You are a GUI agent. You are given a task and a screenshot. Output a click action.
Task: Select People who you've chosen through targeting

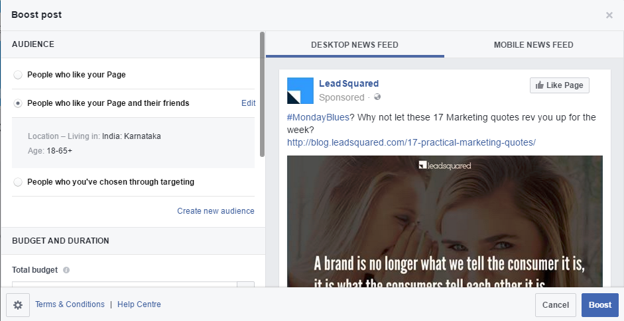pyautogui.click(x=18, y=182)
